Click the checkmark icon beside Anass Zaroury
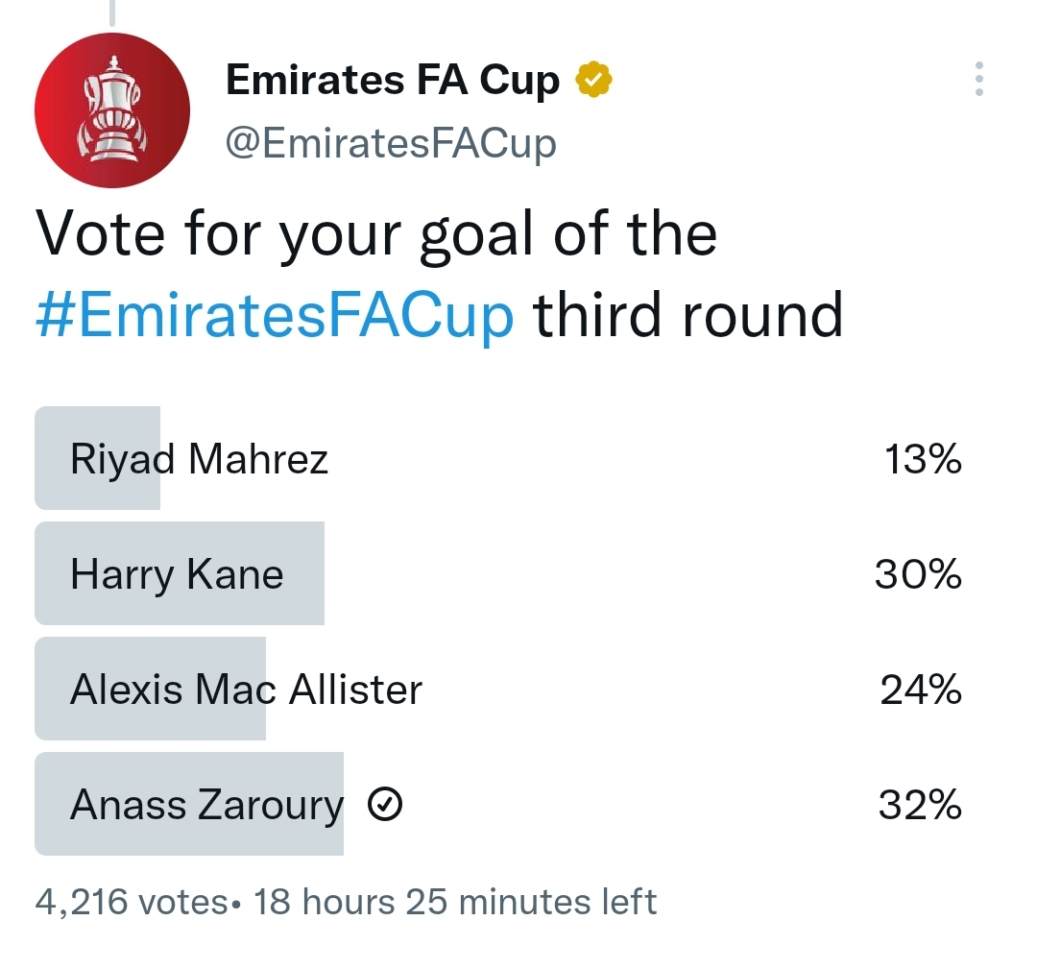This screenshot has height=969, width=1037. pyautogui.click(x=385, y=806)
